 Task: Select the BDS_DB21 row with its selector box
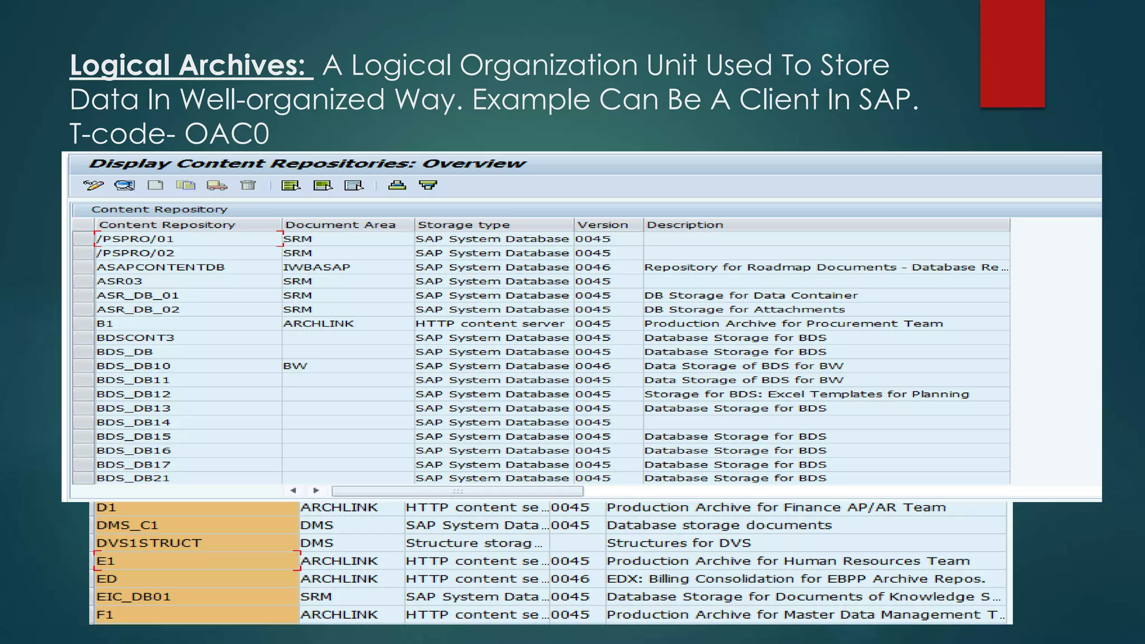pos(83,478)
